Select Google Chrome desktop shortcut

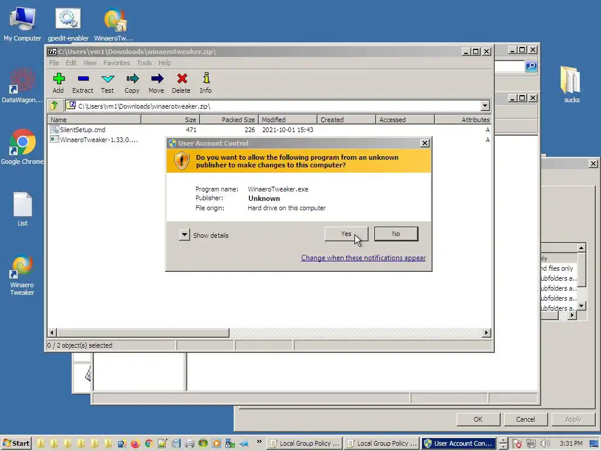coord(22,147)
